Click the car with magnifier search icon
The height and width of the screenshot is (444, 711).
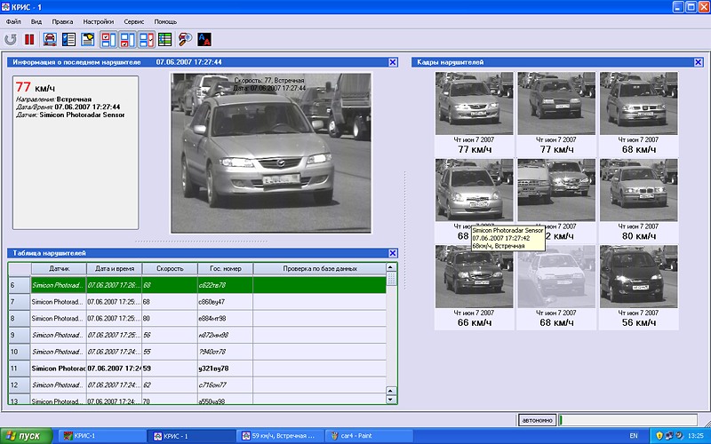185,39
